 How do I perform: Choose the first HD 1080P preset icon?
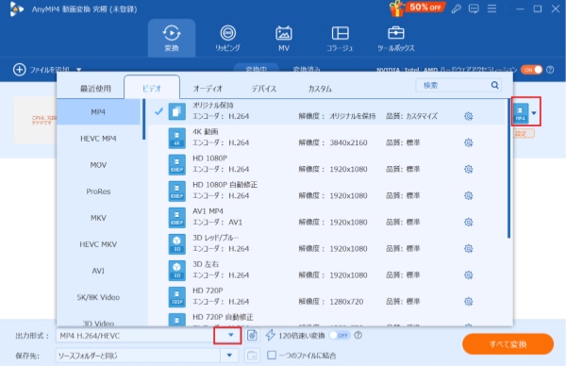(x=177, y=164)
